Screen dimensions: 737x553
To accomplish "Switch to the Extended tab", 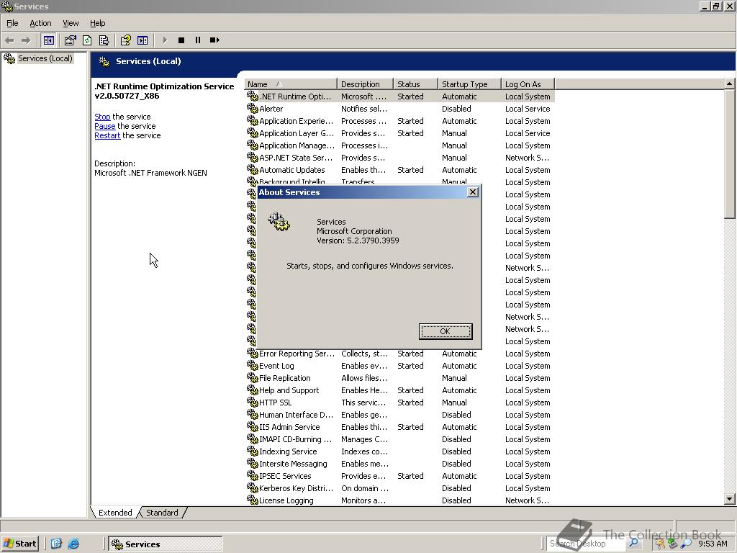I will 115,513.
